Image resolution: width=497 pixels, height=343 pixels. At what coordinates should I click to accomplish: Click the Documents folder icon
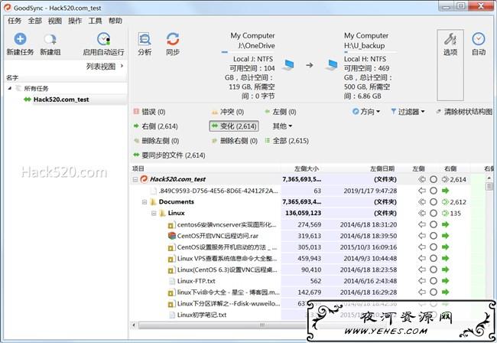pyautogui.click(x=153, y=202)
